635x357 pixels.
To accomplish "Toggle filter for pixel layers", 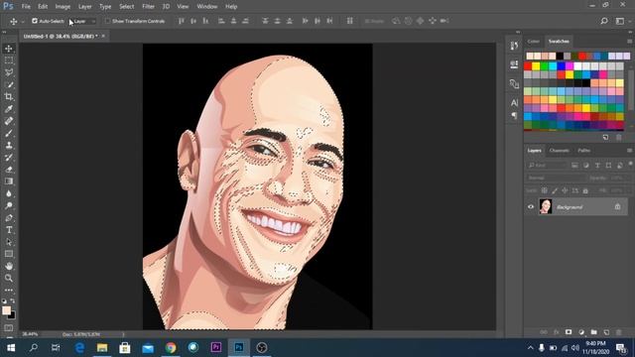I will pyautogui.click(x=574, y=166).
